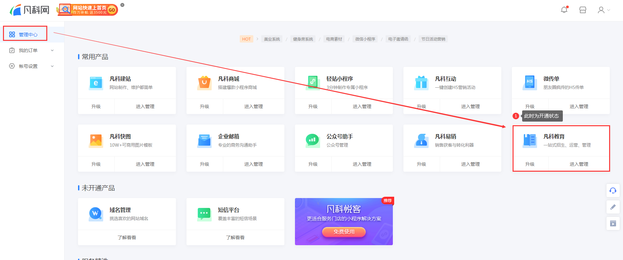Enter management for 轻站小程序
The image size is (623, 260).
362,106
